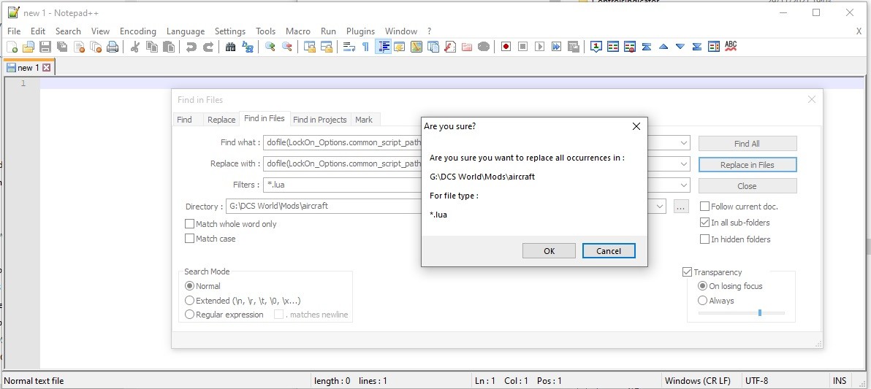Show all characters with the pilcrow icon

[x=365, y=47]
